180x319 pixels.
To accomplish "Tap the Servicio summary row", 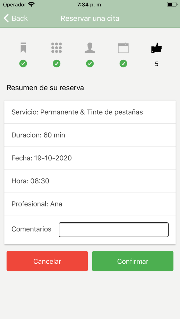I will (x=90, y=112).
